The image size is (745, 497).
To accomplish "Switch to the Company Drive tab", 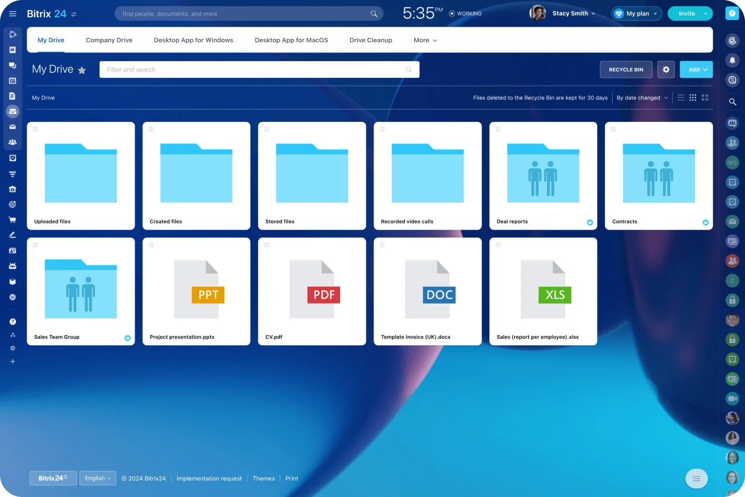I will coord(109,40).
